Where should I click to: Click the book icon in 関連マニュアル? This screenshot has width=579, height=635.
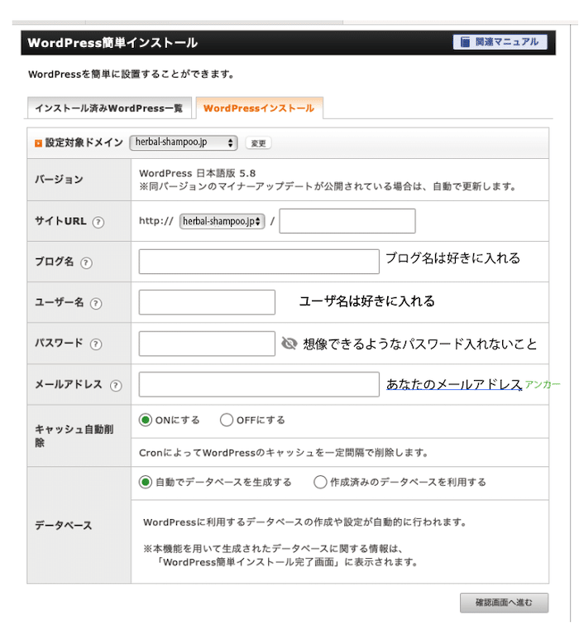click(466, 42)
